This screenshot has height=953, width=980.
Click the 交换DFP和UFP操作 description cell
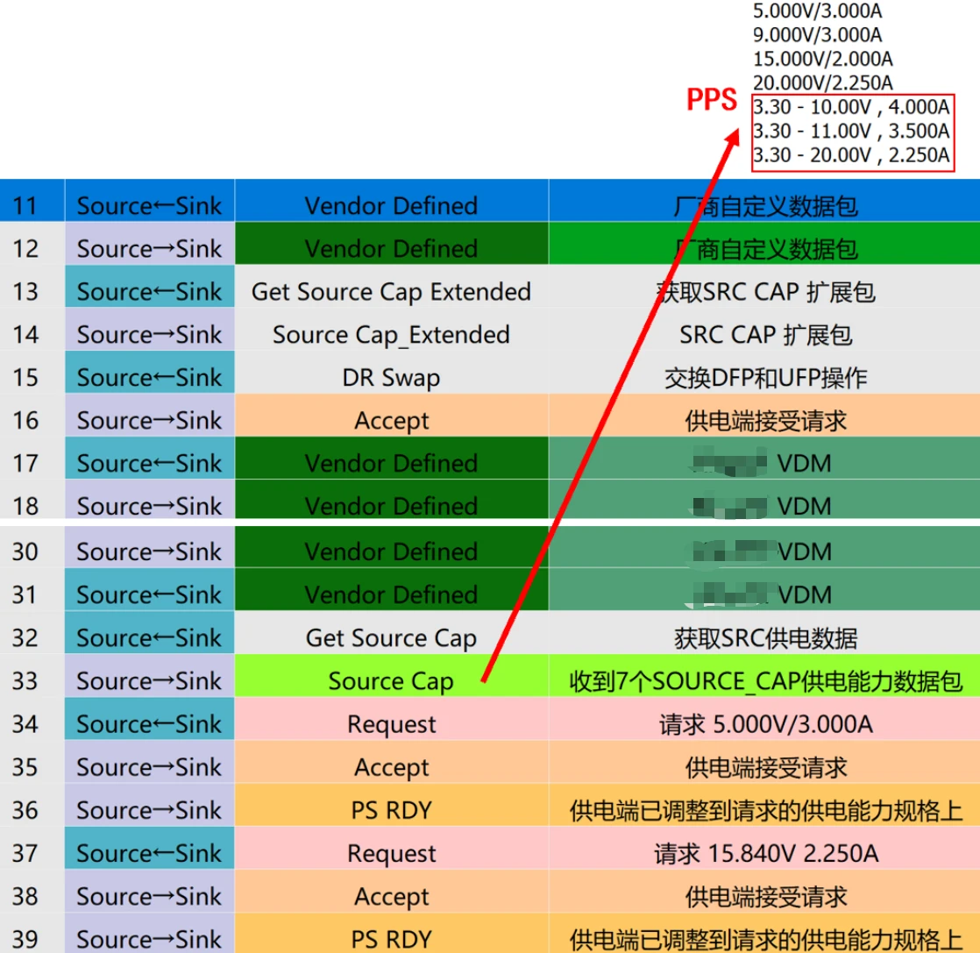[765, 378]
